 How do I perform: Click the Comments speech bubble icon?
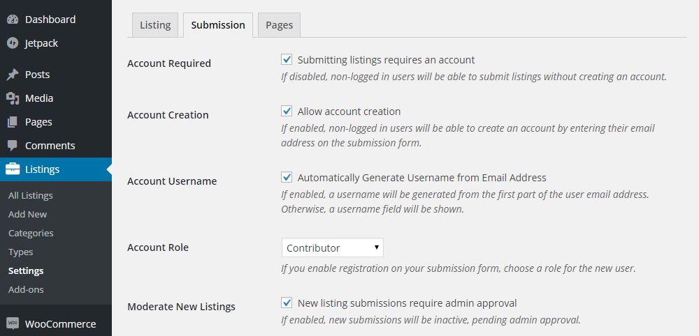pos(13,145)
